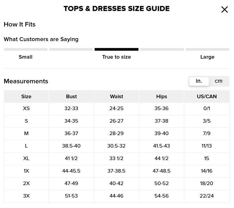Screen dimensions: 234x208
Task: Click the True to size label
Action: pyautogui.click(x=116, y=57)
